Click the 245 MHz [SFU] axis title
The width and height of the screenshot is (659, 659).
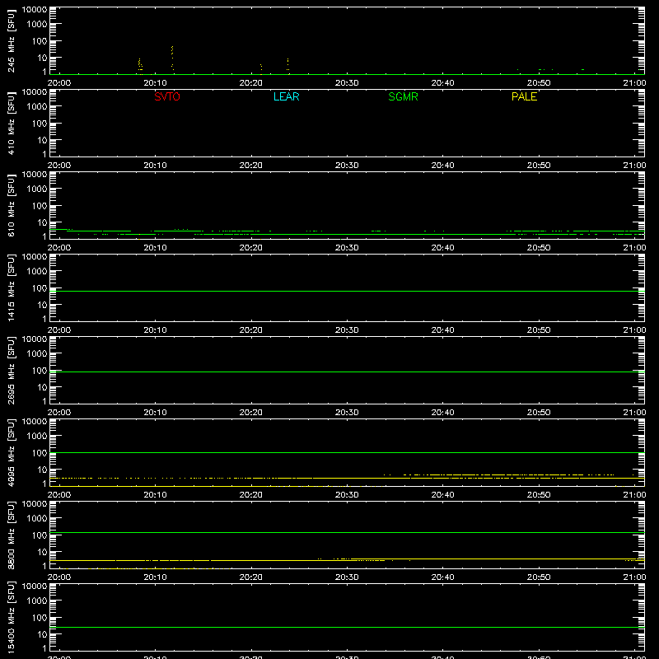tap(11, 40)
